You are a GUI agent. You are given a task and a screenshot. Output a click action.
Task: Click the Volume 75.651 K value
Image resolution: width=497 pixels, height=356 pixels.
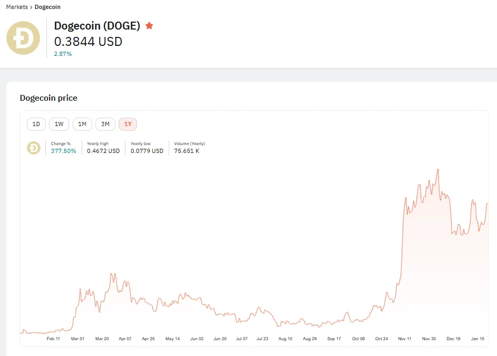pos(187,151)
